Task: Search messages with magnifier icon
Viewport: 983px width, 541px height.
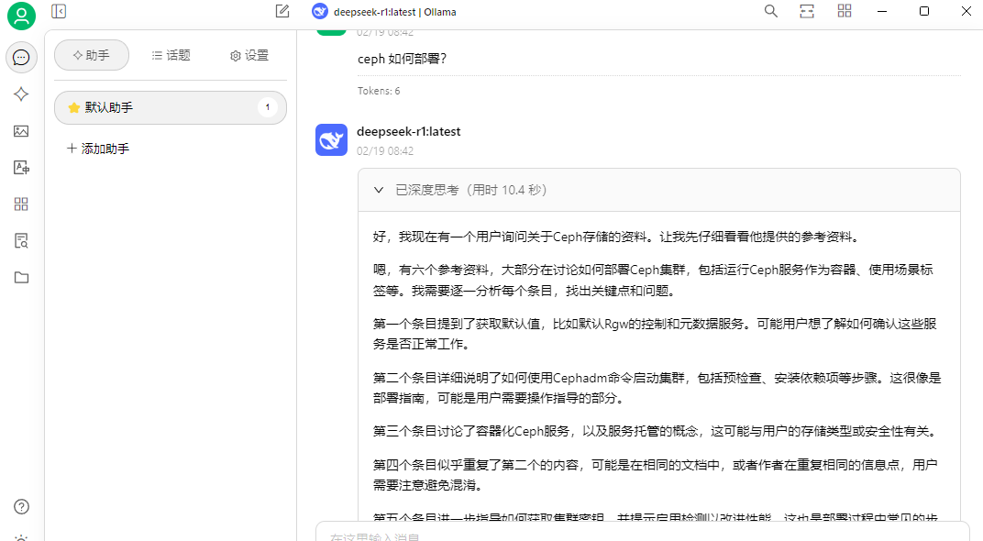Action: pyautogui.click(x=771, y=11)
